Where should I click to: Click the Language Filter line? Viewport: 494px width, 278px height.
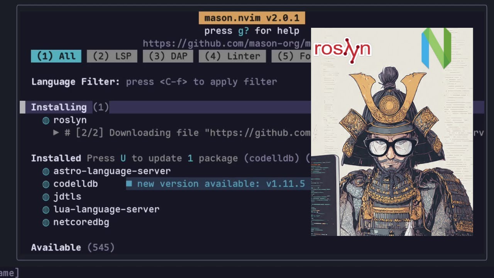tap(154, 82)
